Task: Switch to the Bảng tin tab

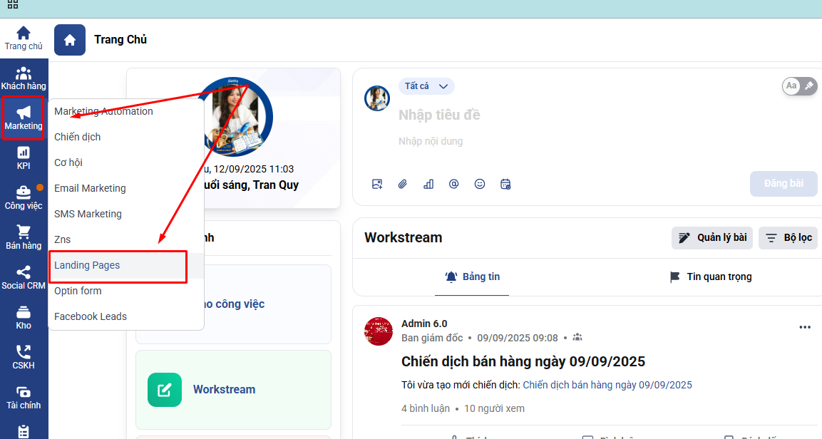Action: [x=472, y=277]
